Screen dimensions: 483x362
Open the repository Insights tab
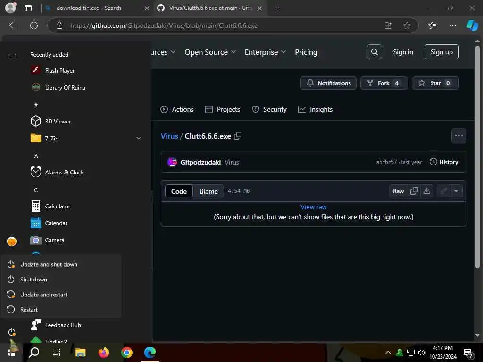coord(316,109)
